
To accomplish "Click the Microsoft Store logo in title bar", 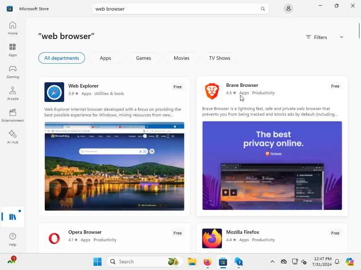I will (10, 9).
